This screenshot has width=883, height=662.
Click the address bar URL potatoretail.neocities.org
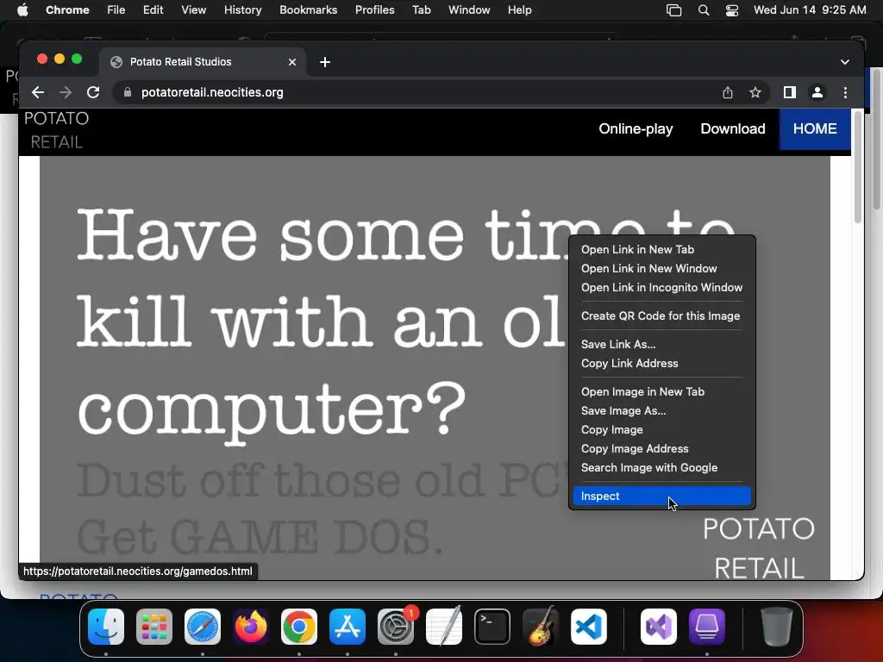click(x=212, y=92)
